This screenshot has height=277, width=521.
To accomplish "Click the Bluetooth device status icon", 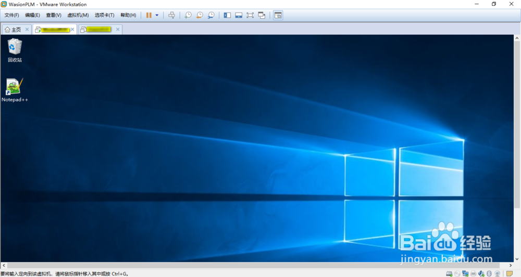I will (489, 274).
